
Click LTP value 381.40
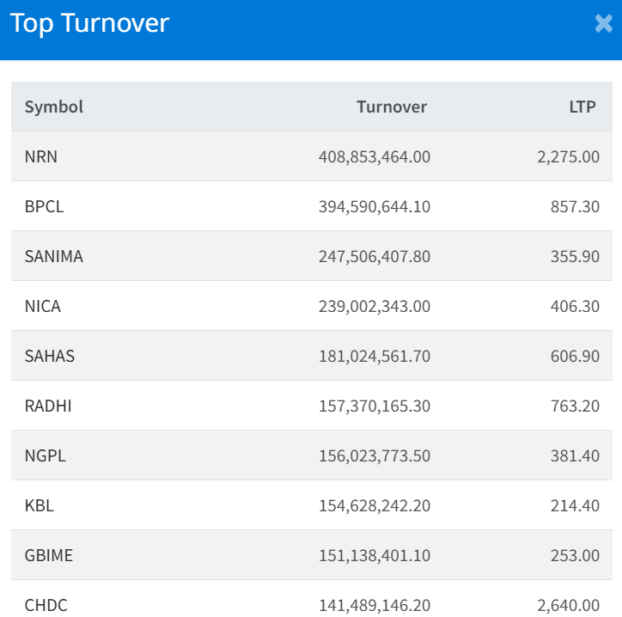tap(575, 455)
